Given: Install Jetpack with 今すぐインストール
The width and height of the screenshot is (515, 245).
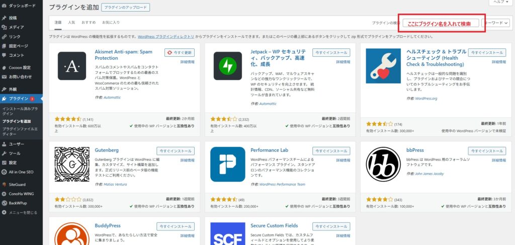Looking at the screenshot, I should 331,52.
